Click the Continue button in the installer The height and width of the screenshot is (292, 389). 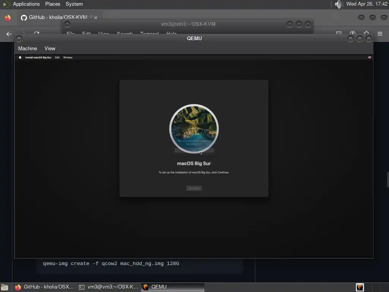(194, 188)
